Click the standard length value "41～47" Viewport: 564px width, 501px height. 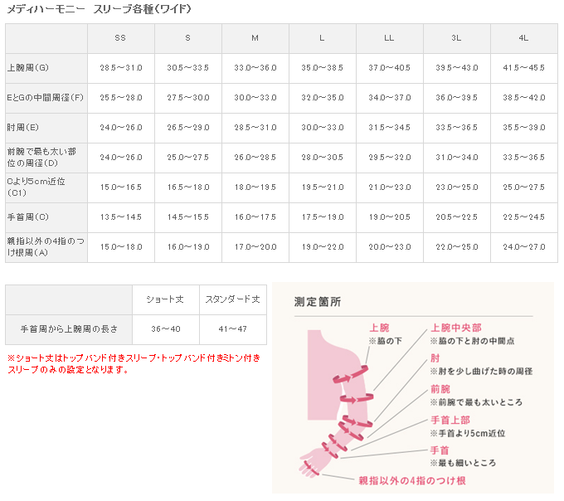click(x=233, y=329)
